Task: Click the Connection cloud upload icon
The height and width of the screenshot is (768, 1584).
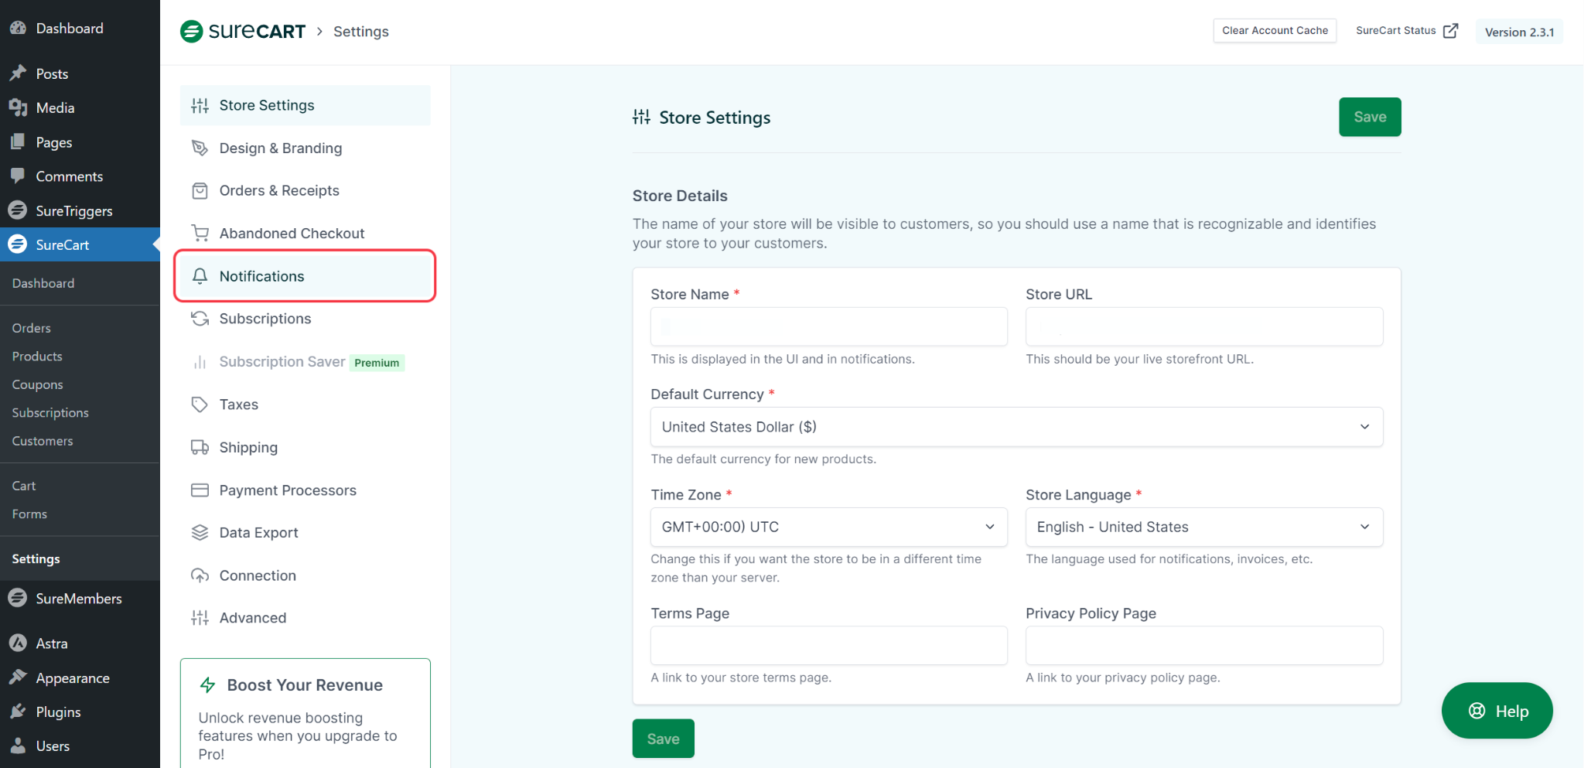Action: pyautogui.click(x=200, y=575)
